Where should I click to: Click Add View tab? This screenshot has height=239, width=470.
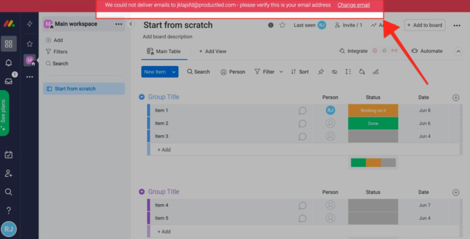[x=213, y=51]
